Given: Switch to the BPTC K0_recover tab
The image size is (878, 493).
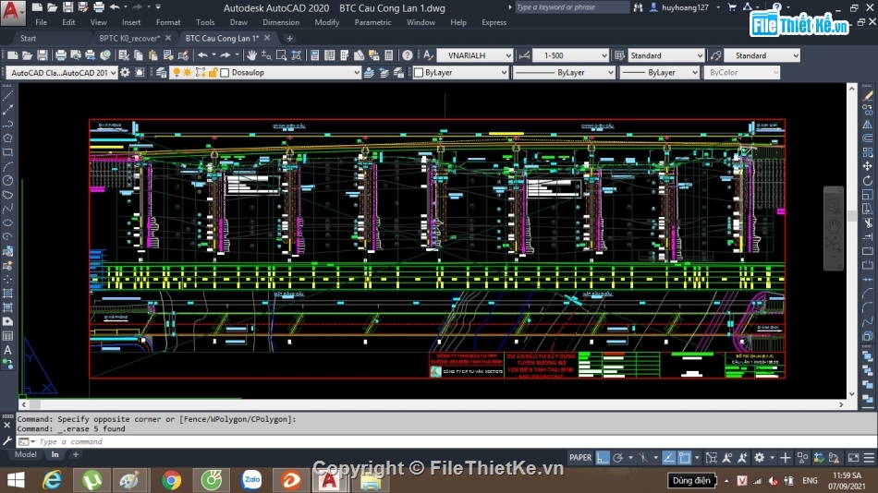Looking at the screenshot, I should 129,38.
